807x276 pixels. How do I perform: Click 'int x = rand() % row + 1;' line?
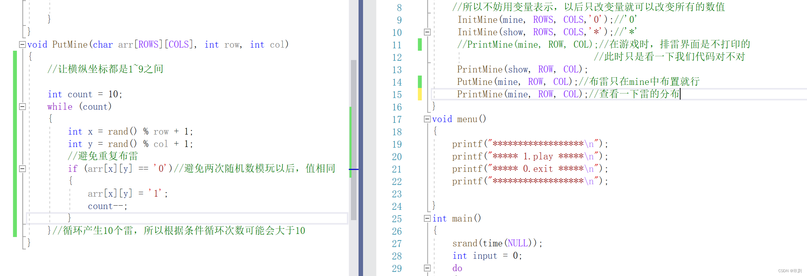(130, 131)
